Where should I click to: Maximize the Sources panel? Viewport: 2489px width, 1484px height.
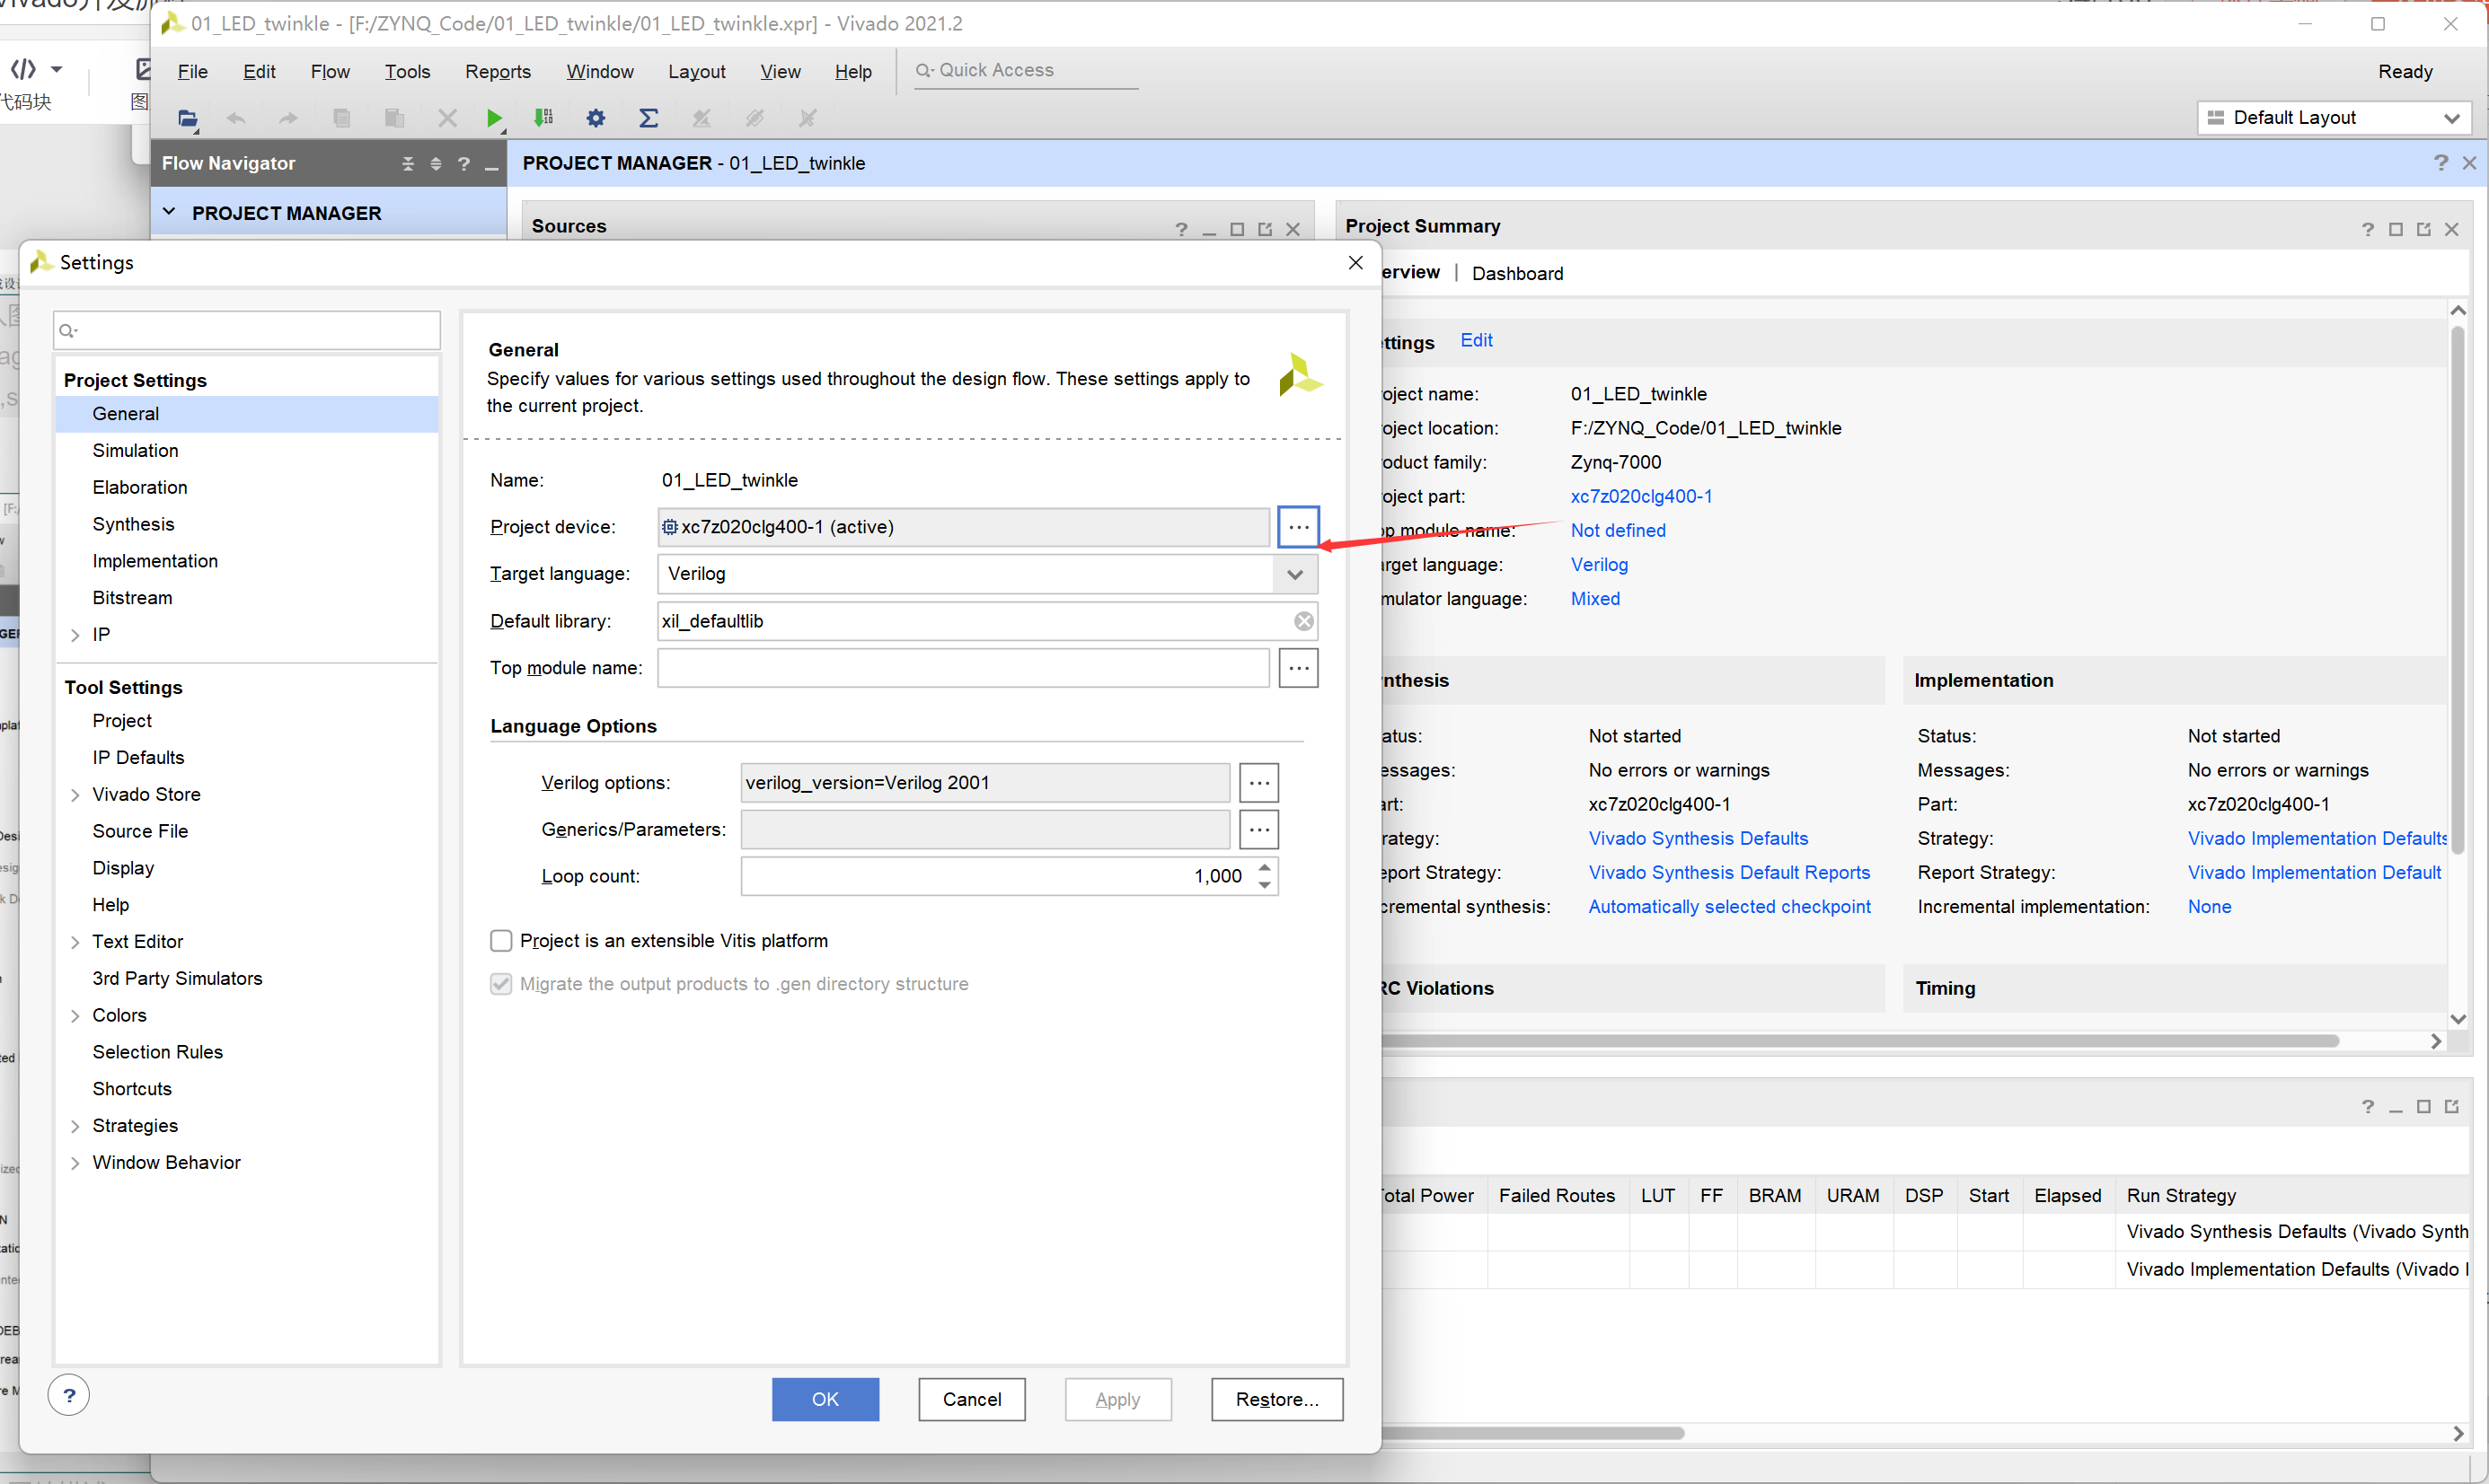click(1237, 229)
